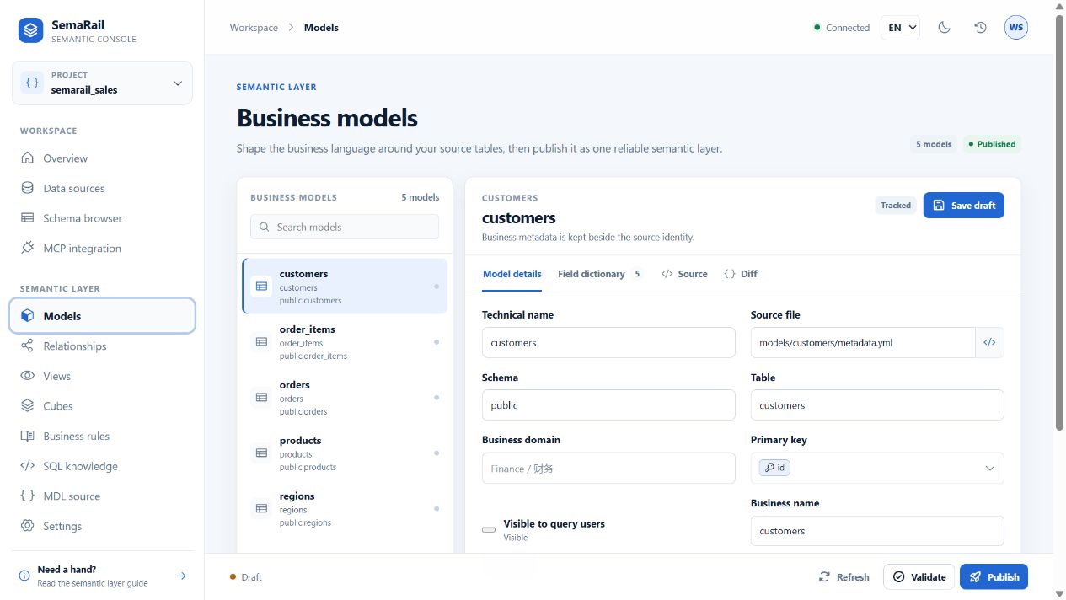The height and width of the screenshot is (600, 1066).
Task: Switch to Field dictionary tab
Action: click(x=600, y=274)
